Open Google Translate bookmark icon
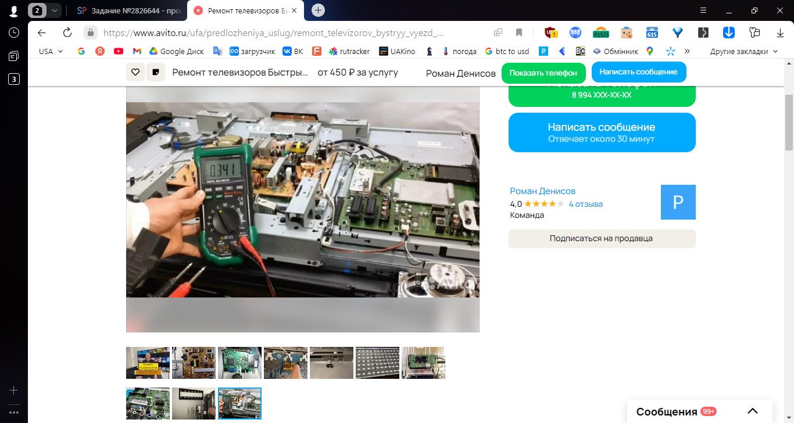The image size is (794, 423). click(218, 51)
